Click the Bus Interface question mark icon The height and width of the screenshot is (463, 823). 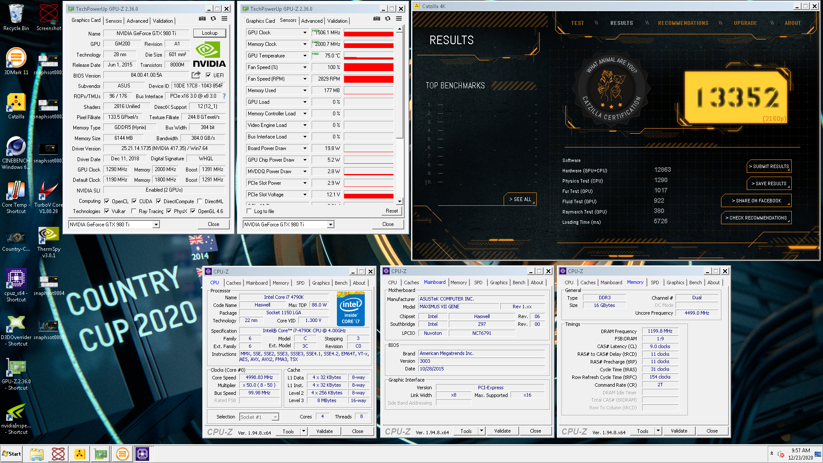point(224,96)
